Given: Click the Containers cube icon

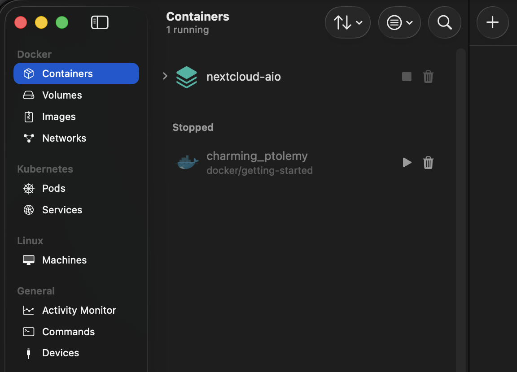Looking at the screenshot, I should pyautogui.click(x=29, y=74).
